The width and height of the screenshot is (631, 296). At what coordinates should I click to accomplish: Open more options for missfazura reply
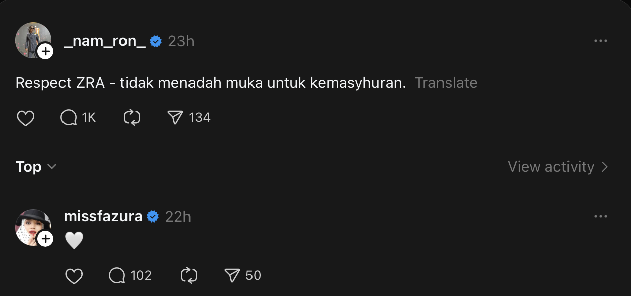click(x=600, y=217)
